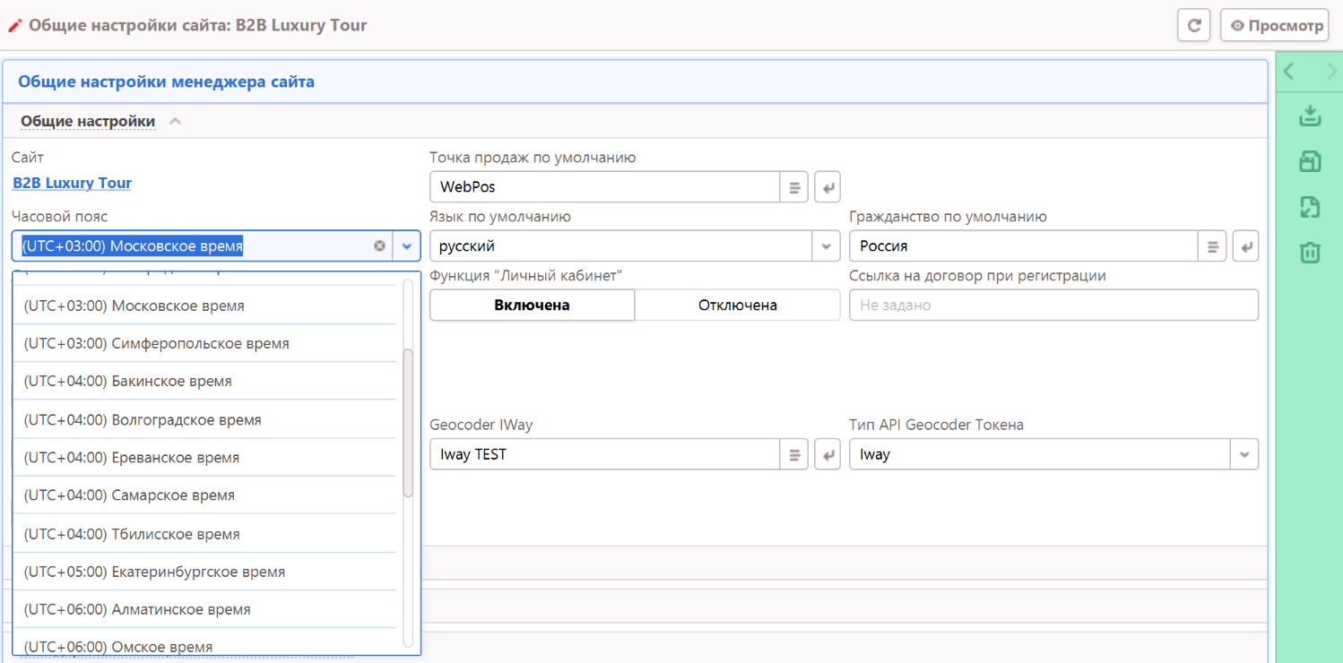Toggle the Часовой пояс dropdown arrow
The width and height of the screenshot is (1343, 663).
[407, 245]
